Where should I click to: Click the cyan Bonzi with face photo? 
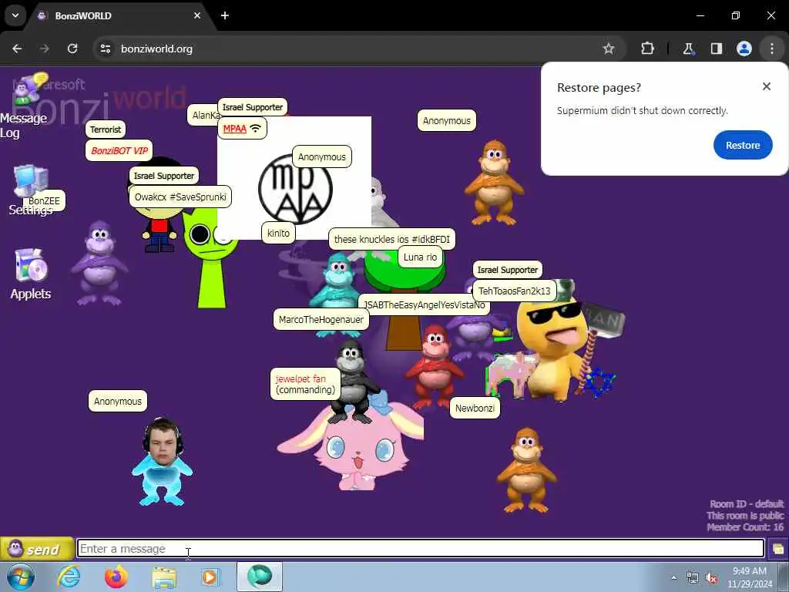point(162,462)
